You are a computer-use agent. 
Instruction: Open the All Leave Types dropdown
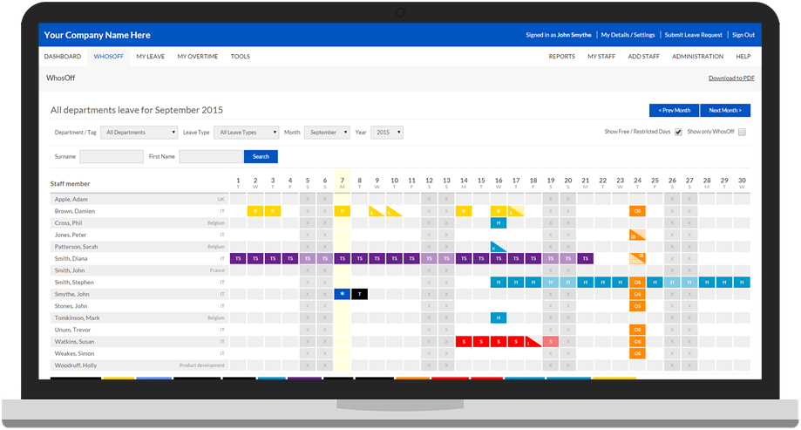click(x=246, y=133)
